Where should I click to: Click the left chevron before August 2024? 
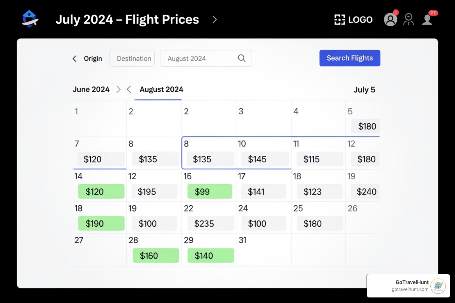[x=129, y=89]
